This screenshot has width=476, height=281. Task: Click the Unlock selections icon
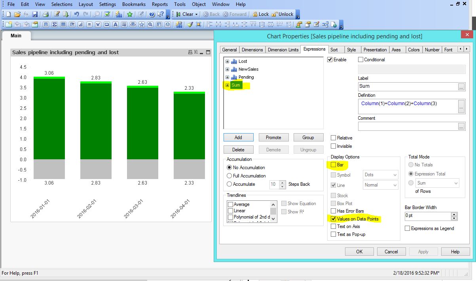pos(282,14)
